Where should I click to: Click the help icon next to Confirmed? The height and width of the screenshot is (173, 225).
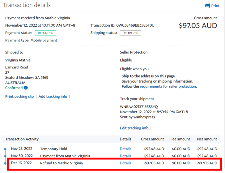[x=26, y=88]
